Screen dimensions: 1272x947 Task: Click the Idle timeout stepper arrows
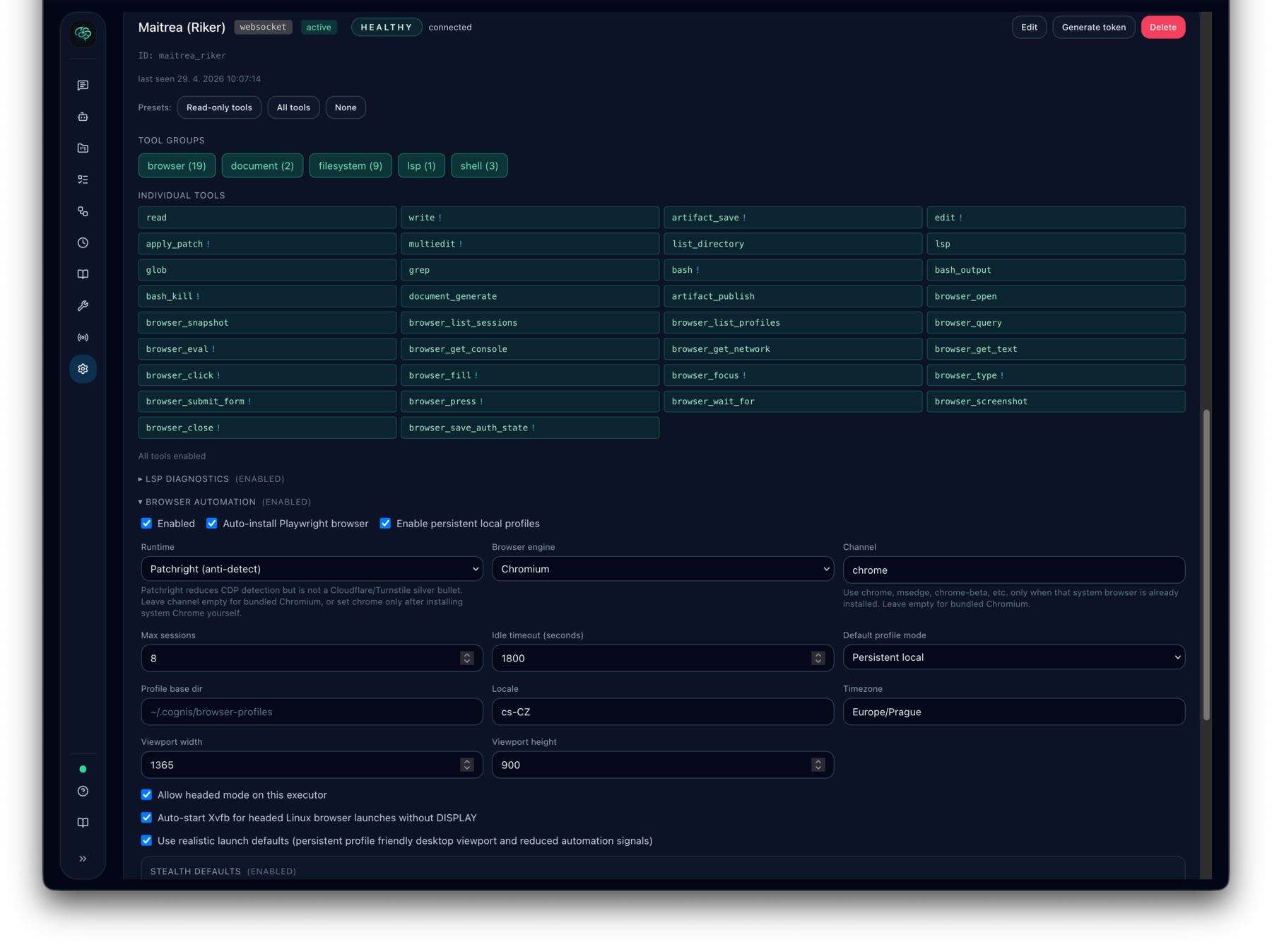coord(818,658)
